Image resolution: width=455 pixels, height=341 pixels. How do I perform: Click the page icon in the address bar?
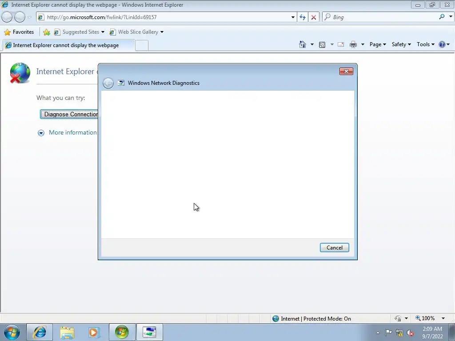[x=41, y=17]
